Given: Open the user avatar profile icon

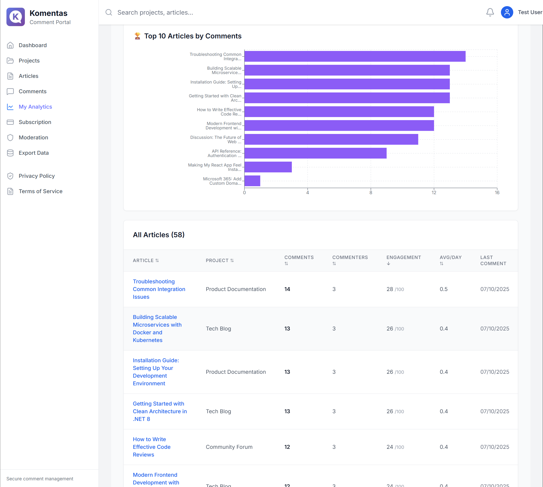Looking at the screenshot, I should click(507, 12).
